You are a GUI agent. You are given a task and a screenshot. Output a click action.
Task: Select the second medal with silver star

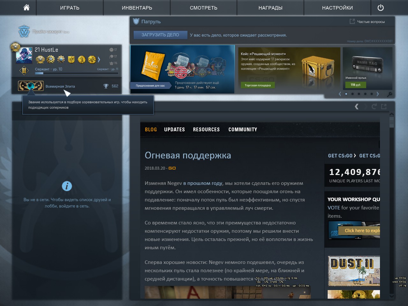[x=51, y=59]
